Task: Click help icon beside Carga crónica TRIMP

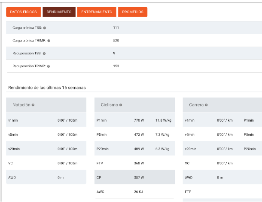Action: click(49, 41)
